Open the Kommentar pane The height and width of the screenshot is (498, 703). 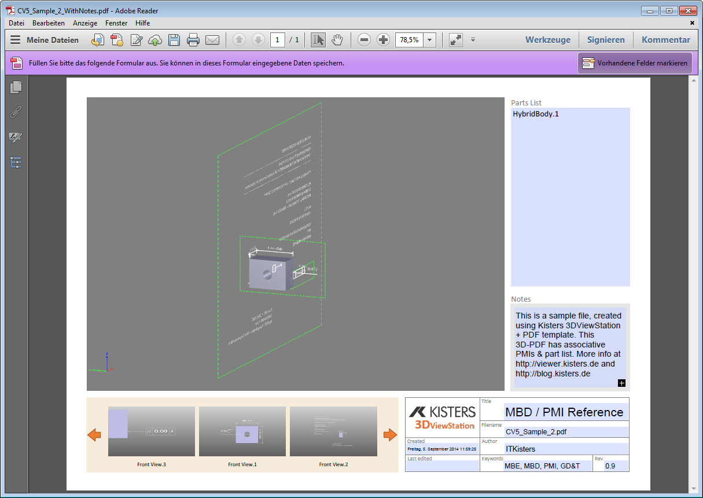[x=666, y=40]
